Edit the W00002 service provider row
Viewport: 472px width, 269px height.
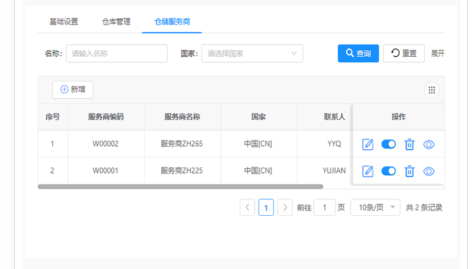368,144
